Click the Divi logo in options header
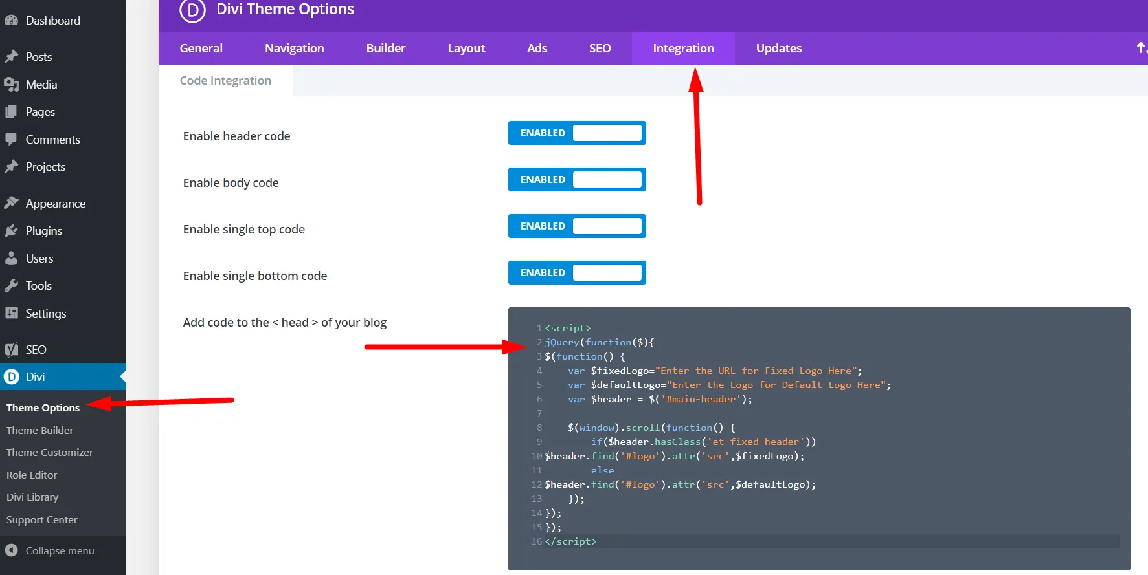The image size is (1148, 575). 192,10
